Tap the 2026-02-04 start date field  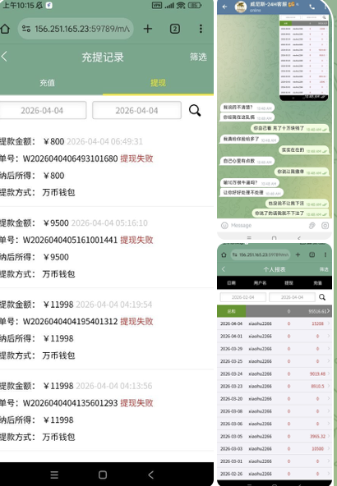243,297
